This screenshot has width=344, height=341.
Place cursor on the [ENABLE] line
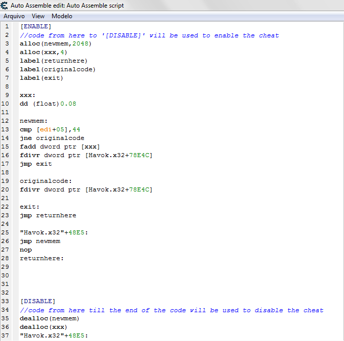(x=35, y=27)
